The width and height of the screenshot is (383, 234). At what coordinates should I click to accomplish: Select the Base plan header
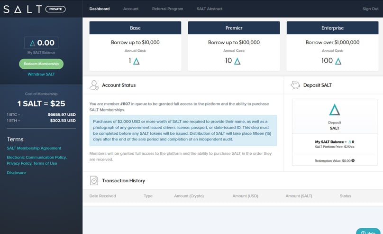point(135,28)
